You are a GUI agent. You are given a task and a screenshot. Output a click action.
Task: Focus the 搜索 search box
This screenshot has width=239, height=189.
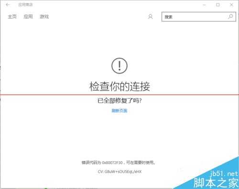coord(199,17)
